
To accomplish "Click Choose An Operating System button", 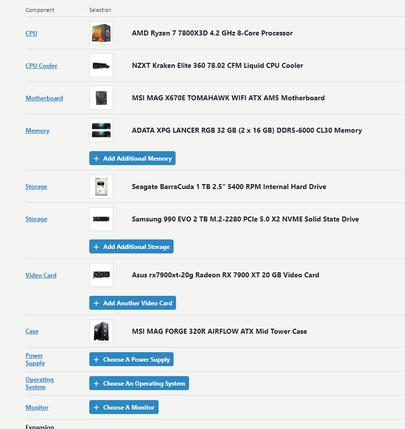I will (139, 383).
